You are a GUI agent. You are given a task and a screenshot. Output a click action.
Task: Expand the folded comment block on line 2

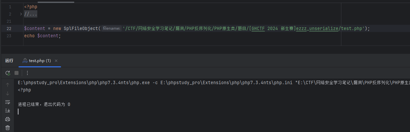pos(21,14)
